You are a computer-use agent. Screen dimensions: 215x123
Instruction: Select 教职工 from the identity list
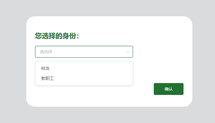click(48, 78)
